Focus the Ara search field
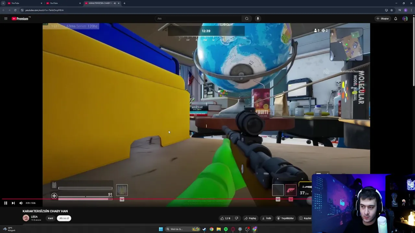 (198, 18)
